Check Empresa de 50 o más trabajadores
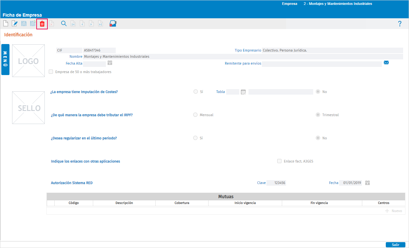This screenshot has height=248, width=409. click(51, 72)
